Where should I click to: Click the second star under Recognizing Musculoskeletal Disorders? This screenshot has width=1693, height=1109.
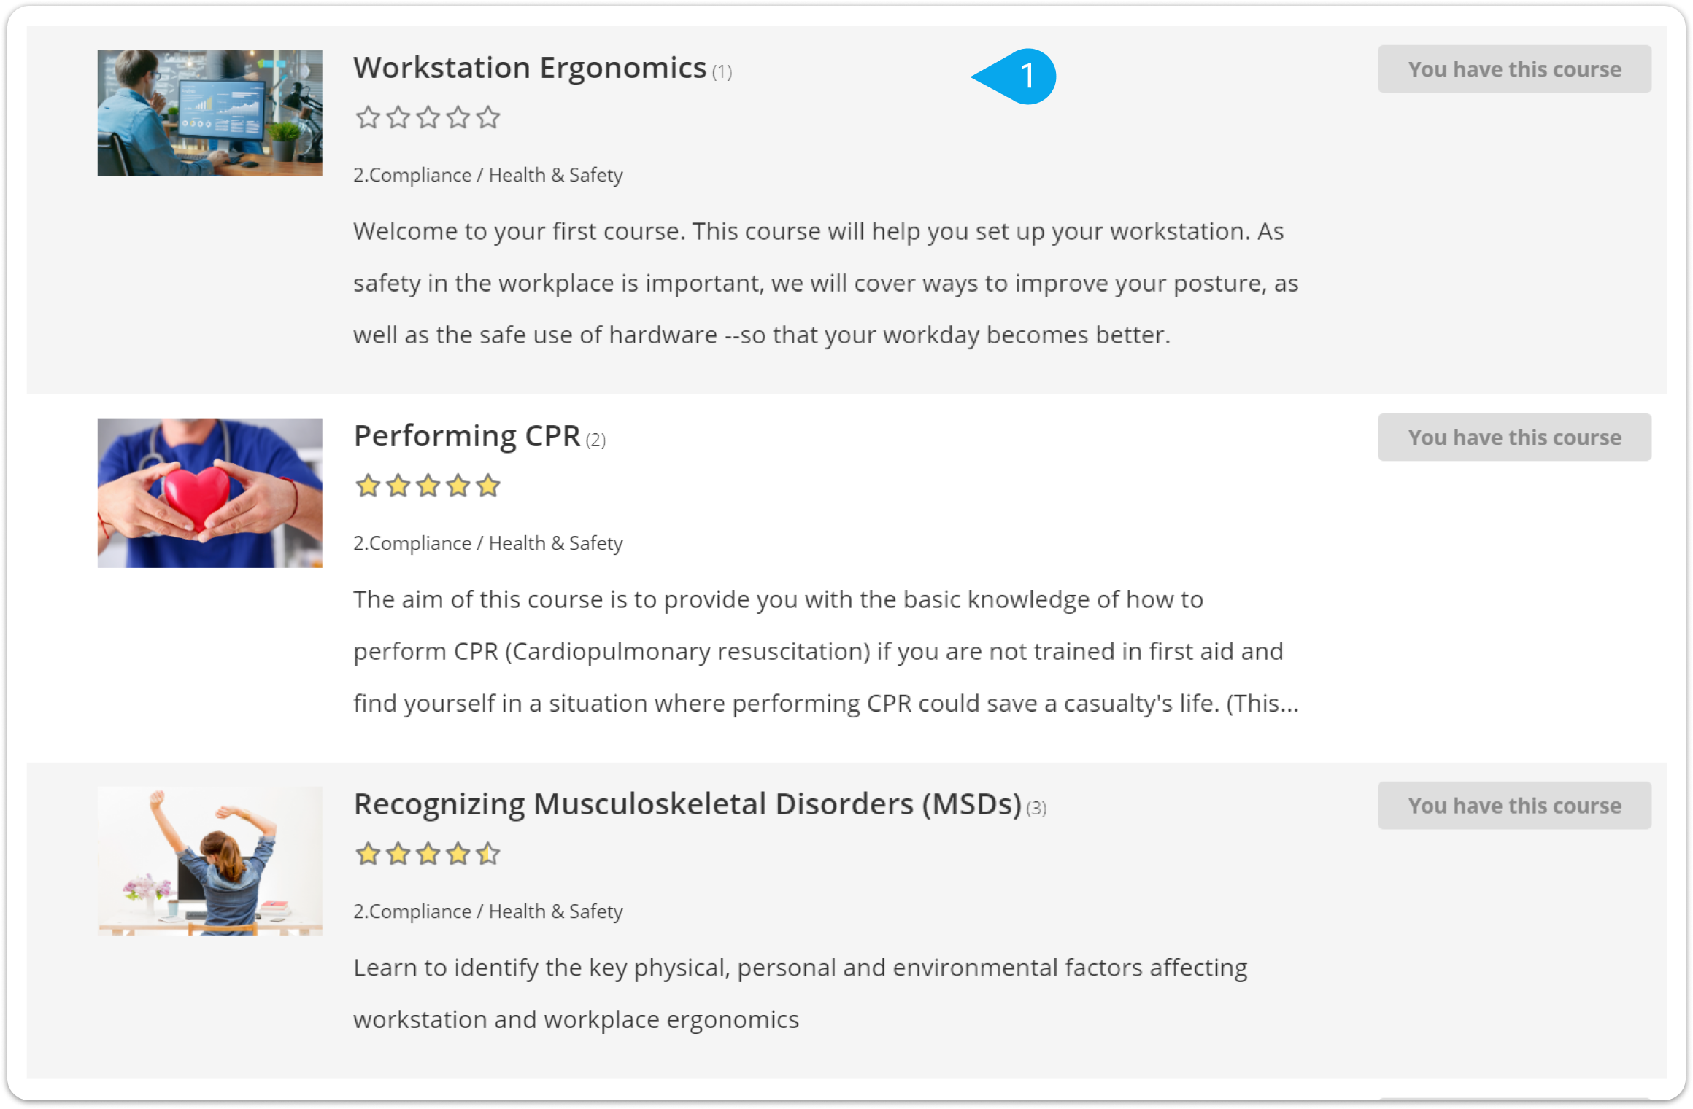(398, 854)
